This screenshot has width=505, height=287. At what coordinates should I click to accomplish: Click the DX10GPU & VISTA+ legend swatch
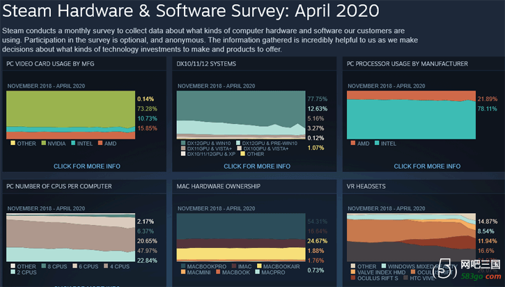(x=240, y=148)
